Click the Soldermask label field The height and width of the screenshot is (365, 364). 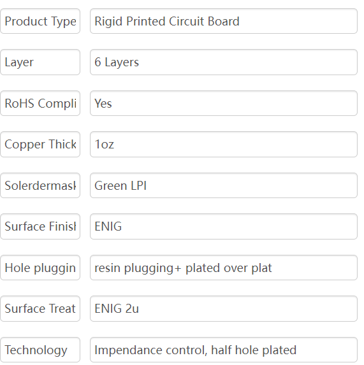[x=40, y=185]
